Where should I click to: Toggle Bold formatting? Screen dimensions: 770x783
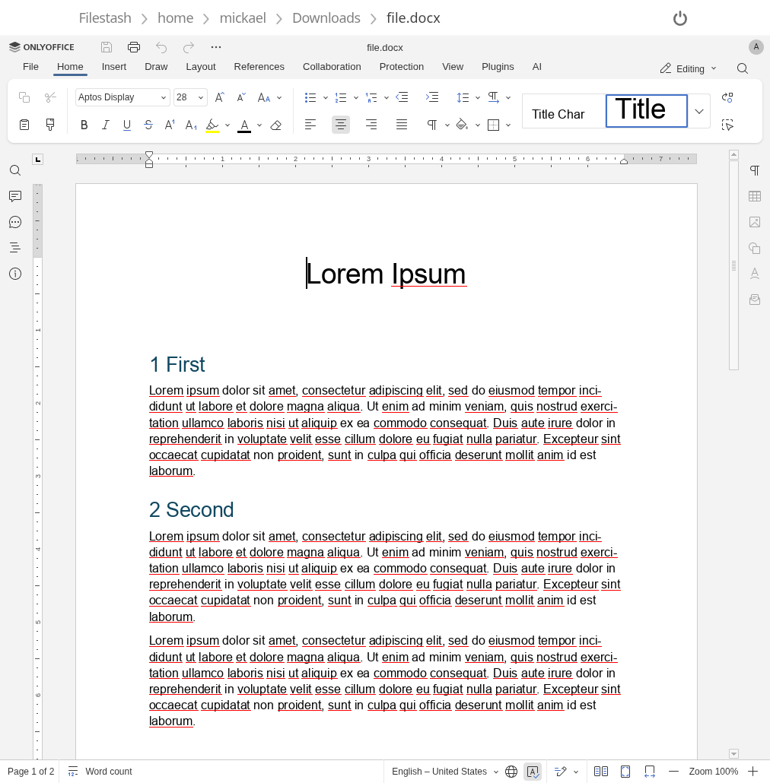(84, 125)
